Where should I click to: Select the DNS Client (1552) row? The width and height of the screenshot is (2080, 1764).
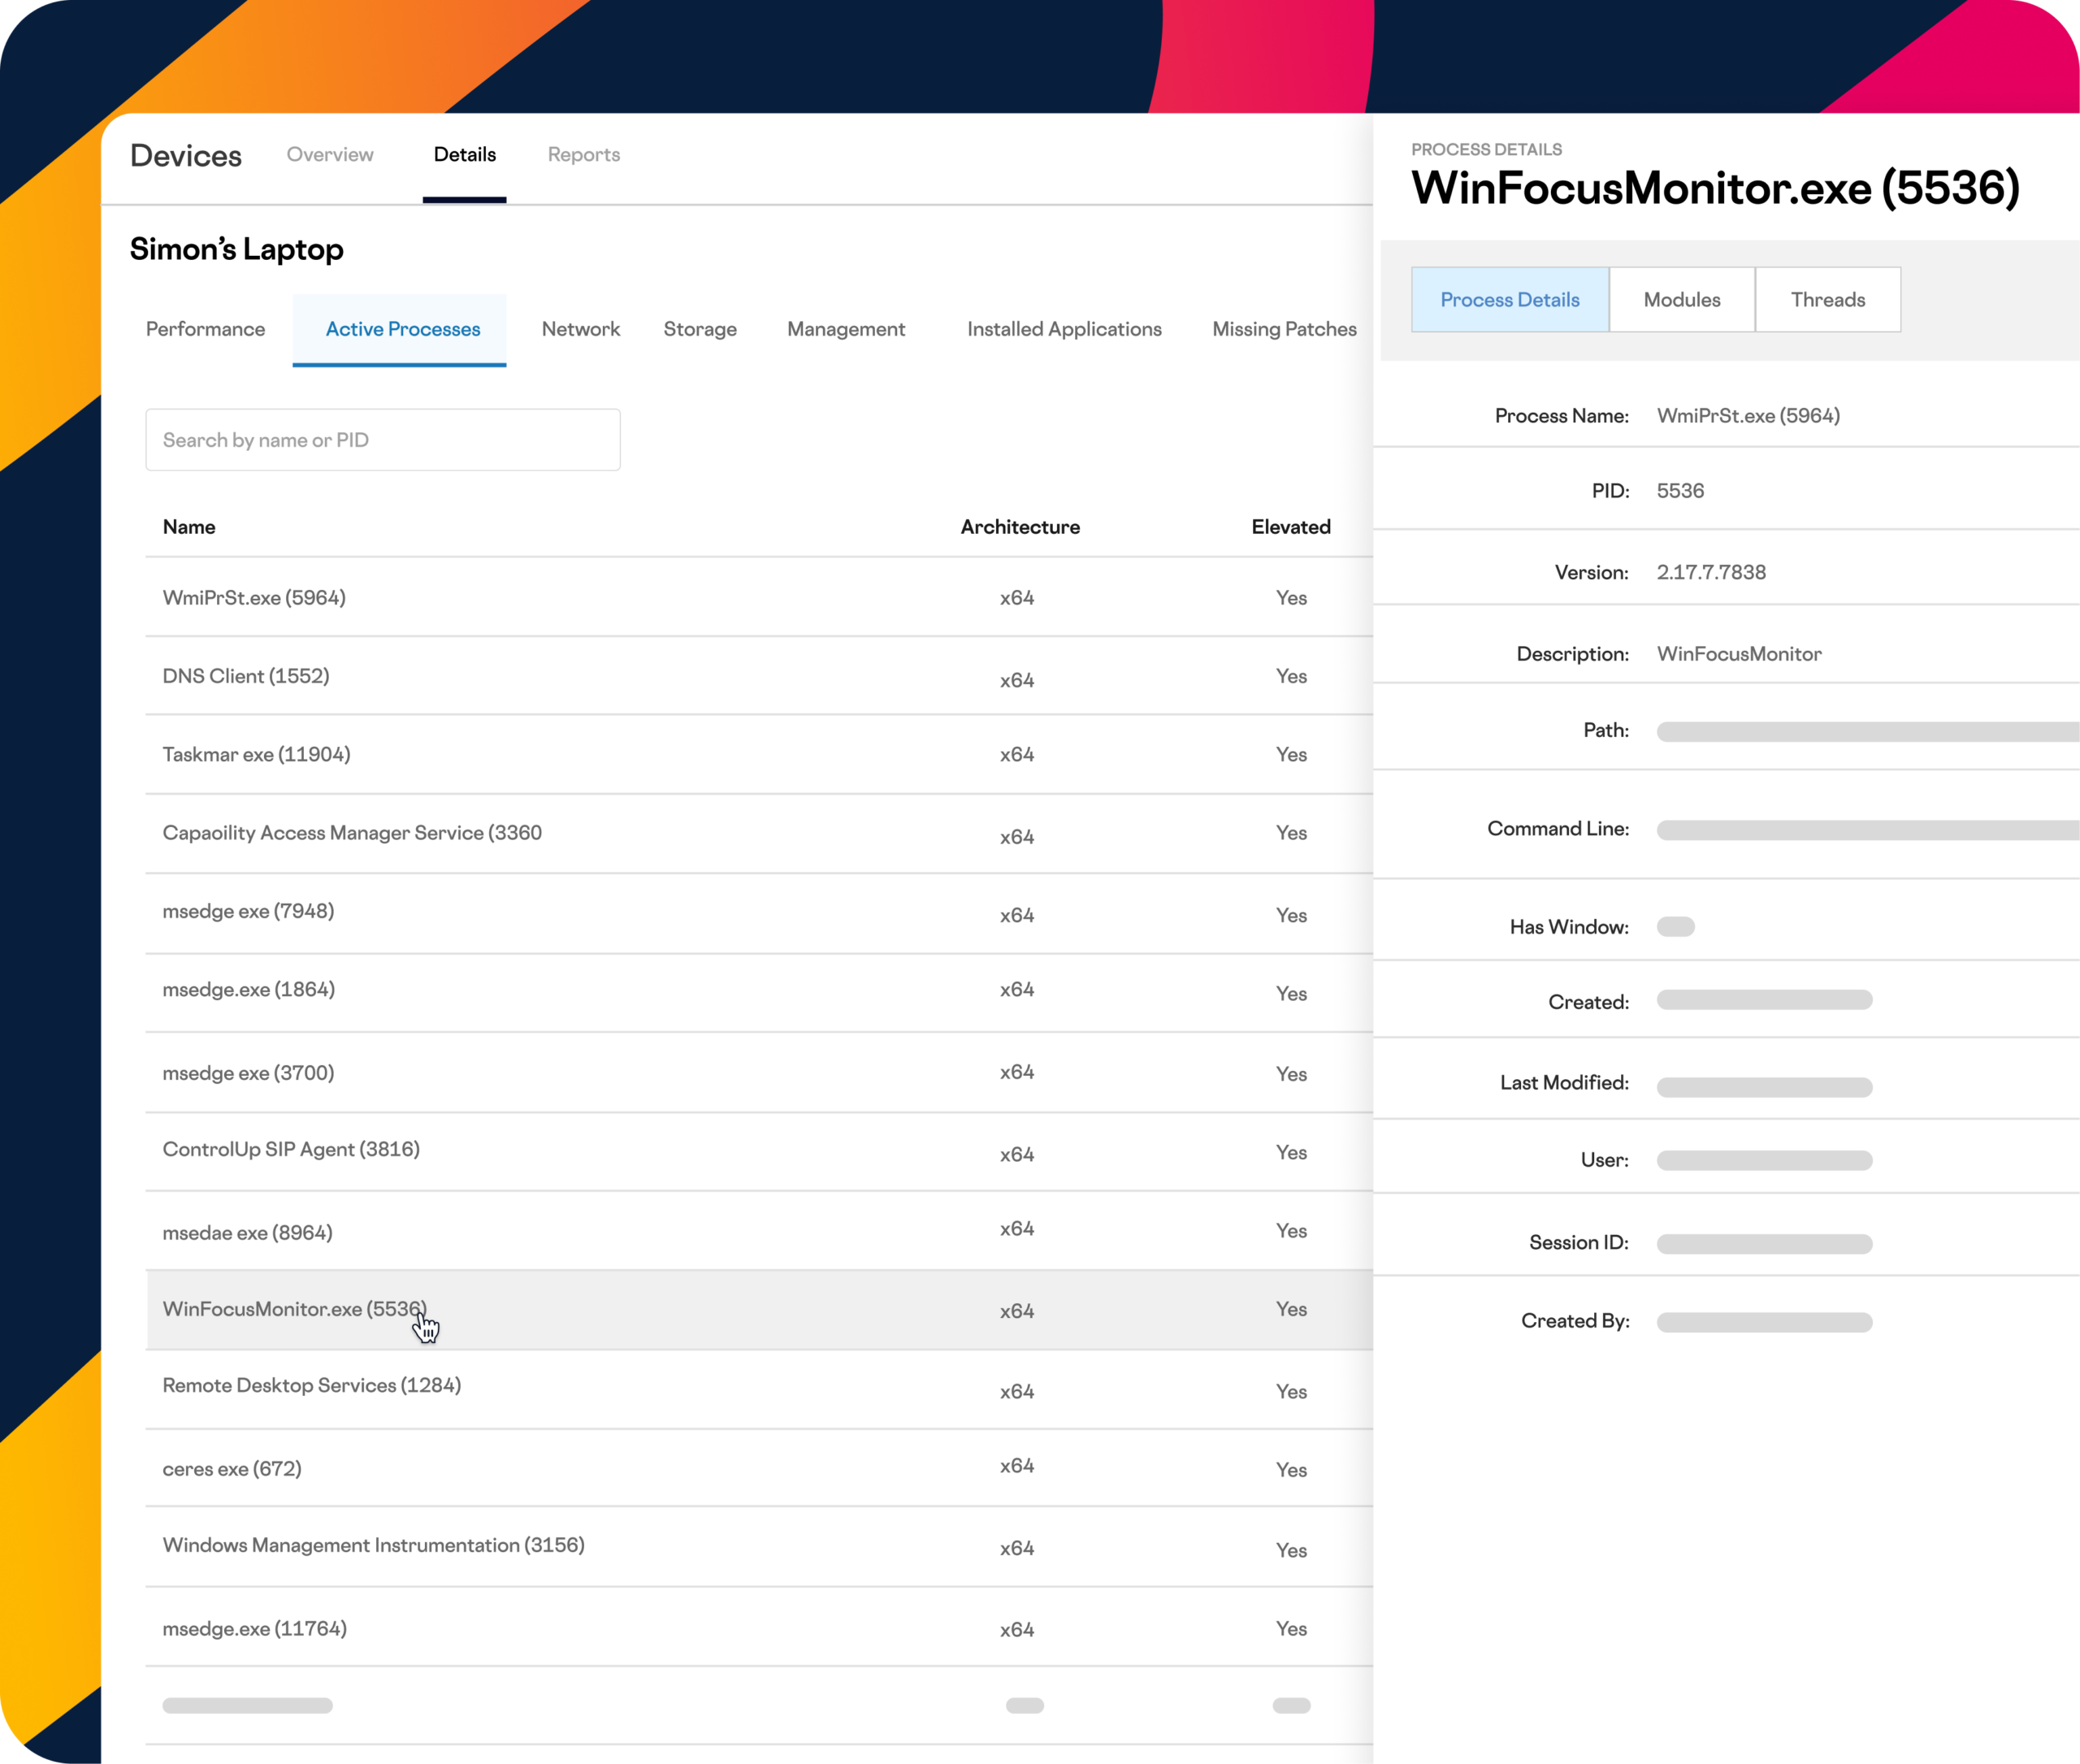click(246, 676)
